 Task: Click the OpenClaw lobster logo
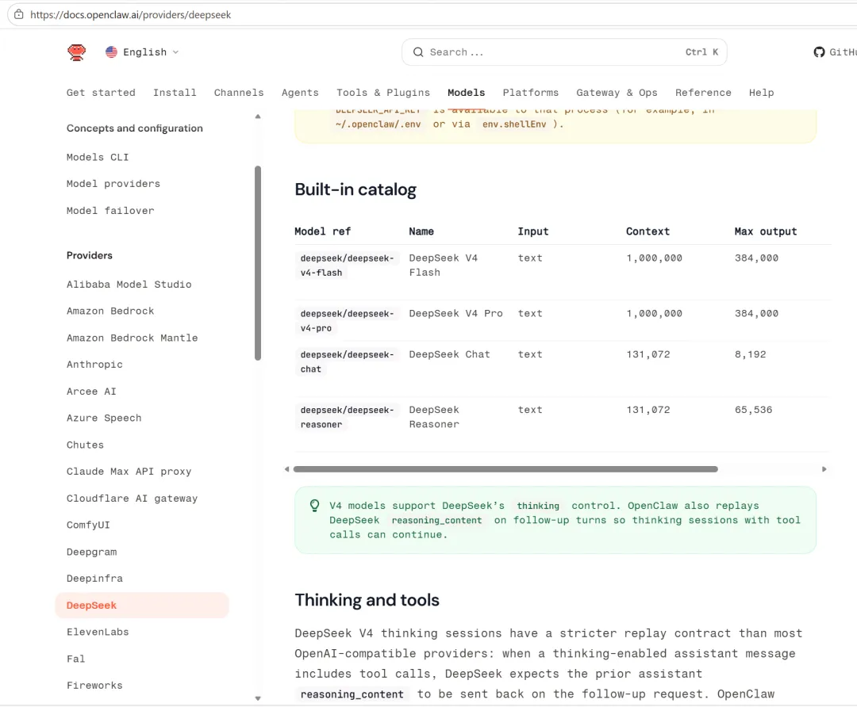click(76, 52)
